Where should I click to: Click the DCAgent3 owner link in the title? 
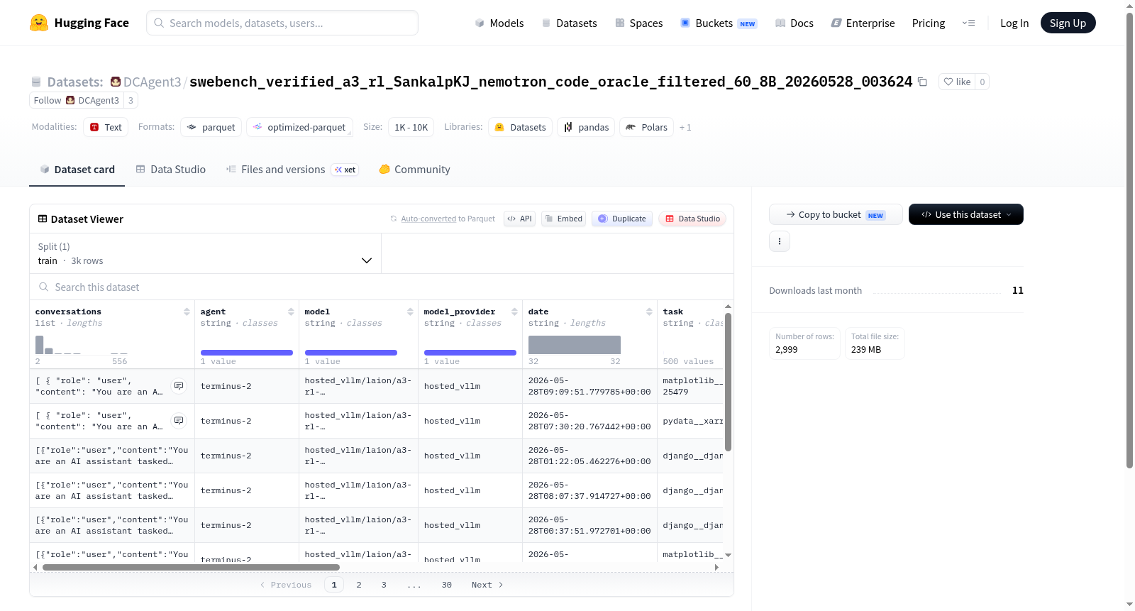[x=152, y=82]
